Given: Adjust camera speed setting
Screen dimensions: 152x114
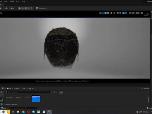Looking at the screenshot, I should click(x=138, y=13).
